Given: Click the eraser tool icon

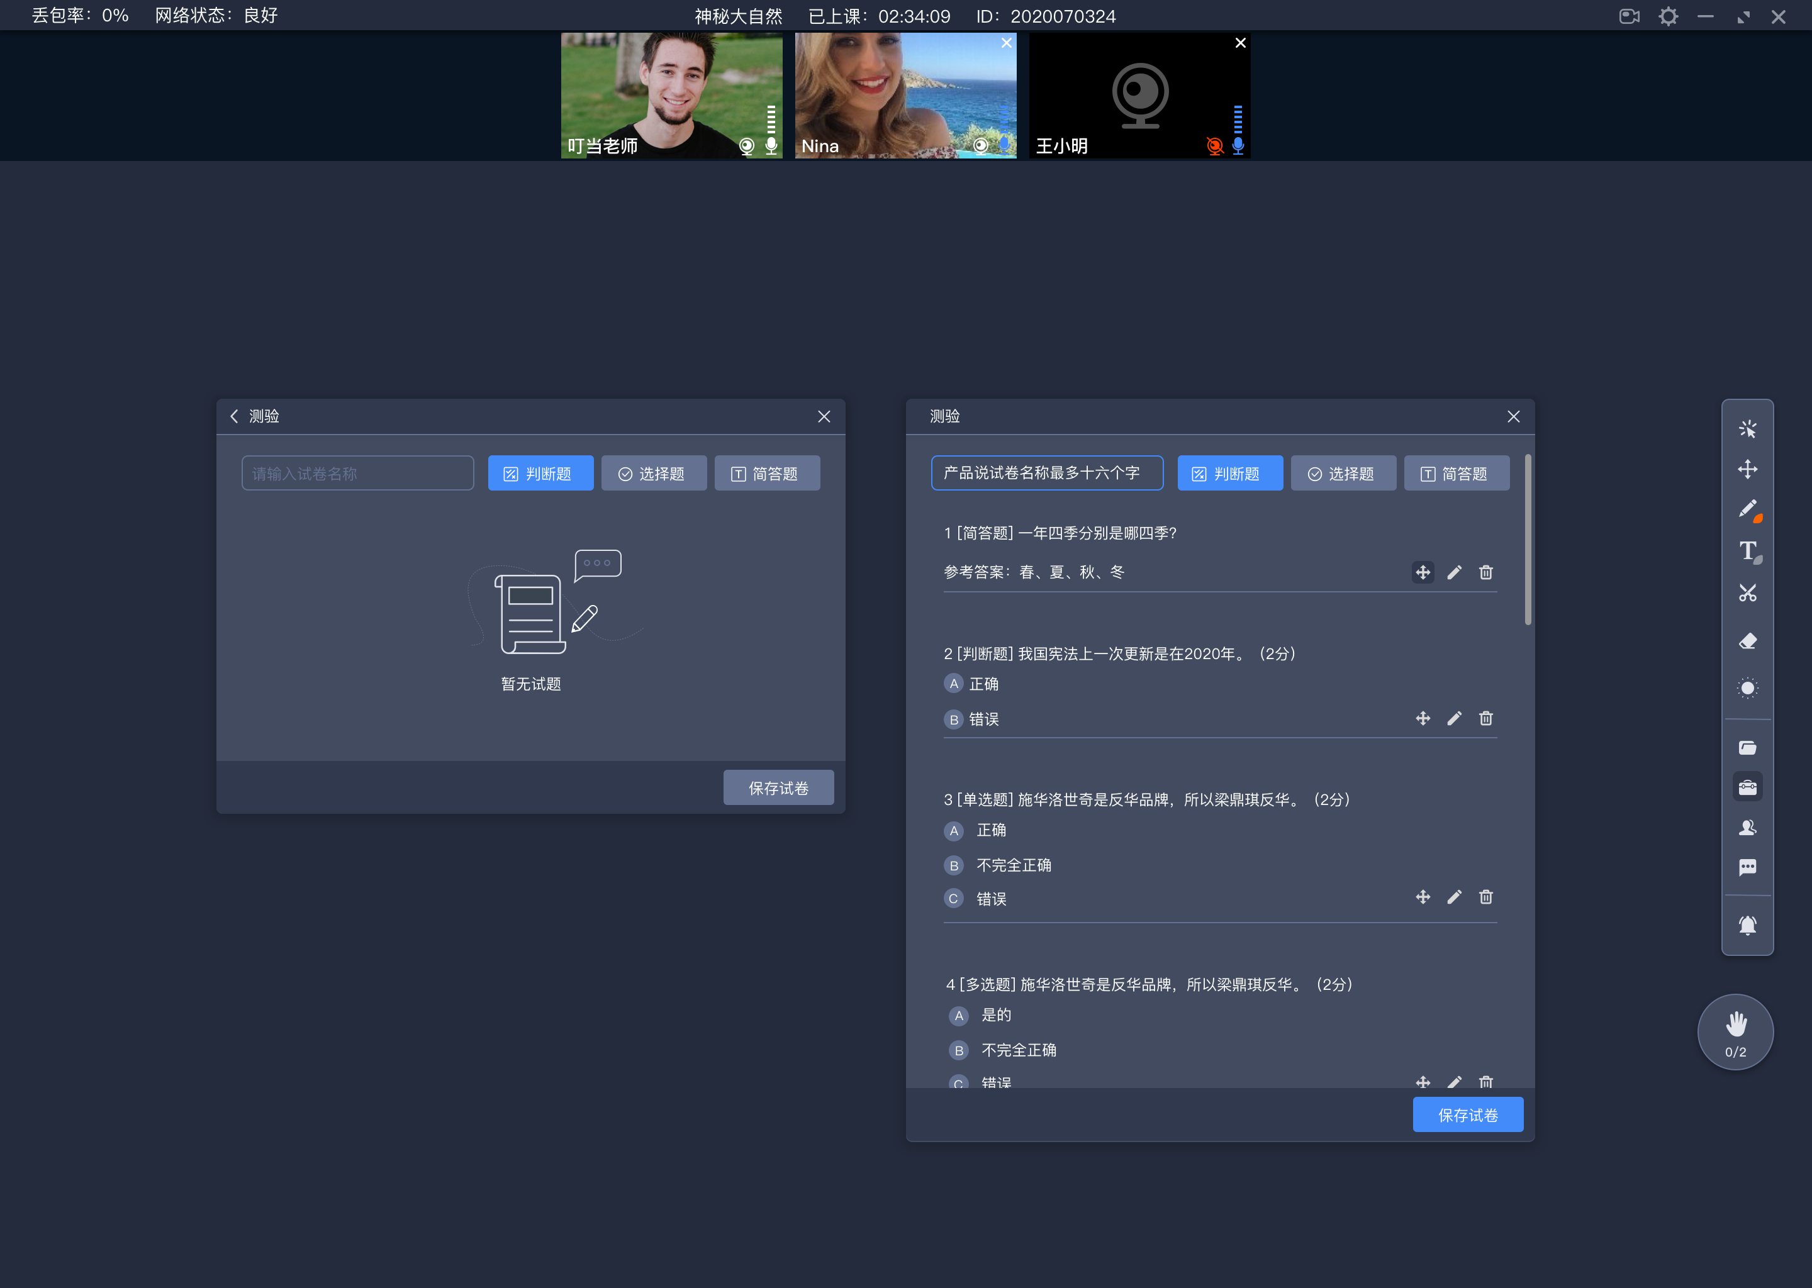Looking at the screenshot, I should (x=1749, y=640).
